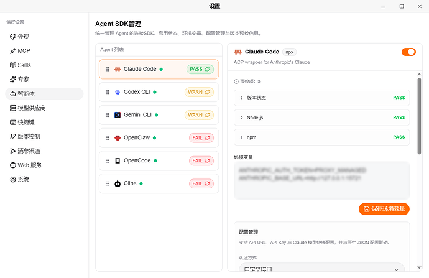429x278 pixels.
Task: Recheck OpenCode via FAIL refresh badge
Action: tap(201, 160)
